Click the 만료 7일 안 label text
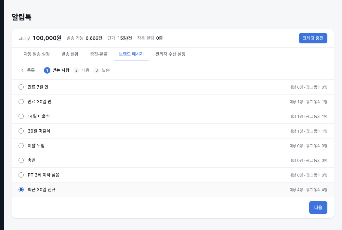342x230 pixels. pyautogui.click(x=38, y=87)
